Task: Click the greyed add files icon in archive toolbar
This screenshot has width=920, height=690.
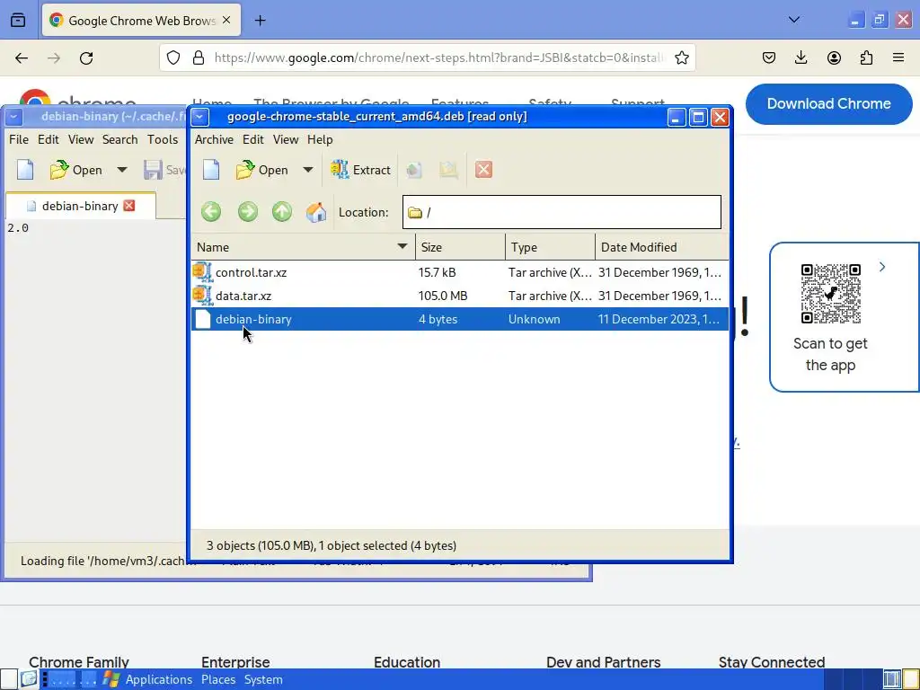Action: coord(414,170)
